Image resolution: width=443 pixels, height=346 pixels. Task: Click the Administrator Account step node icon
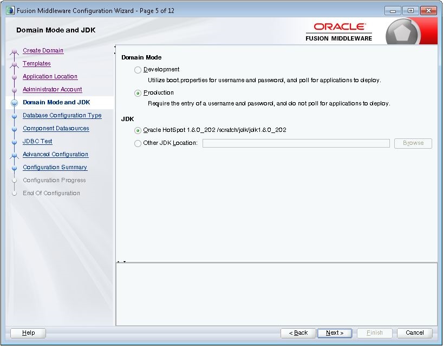[x=15, y=90]
